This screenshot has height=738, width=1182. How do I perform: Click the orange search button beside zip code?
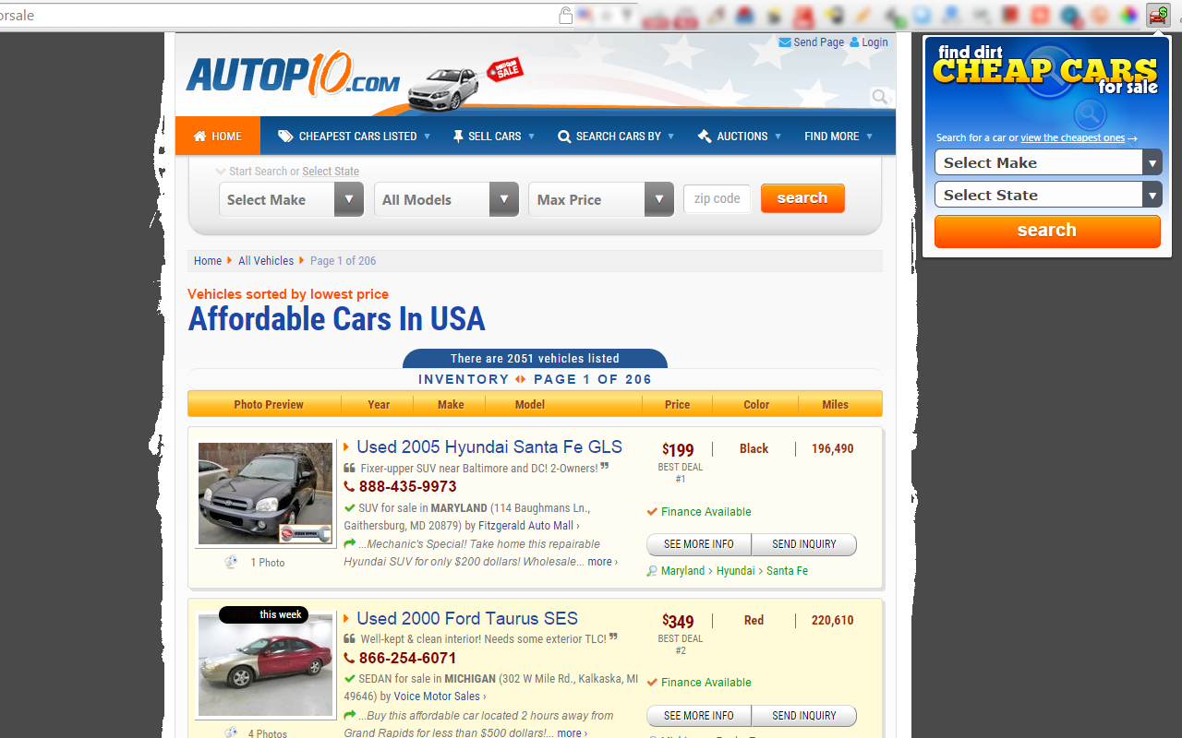802,198
